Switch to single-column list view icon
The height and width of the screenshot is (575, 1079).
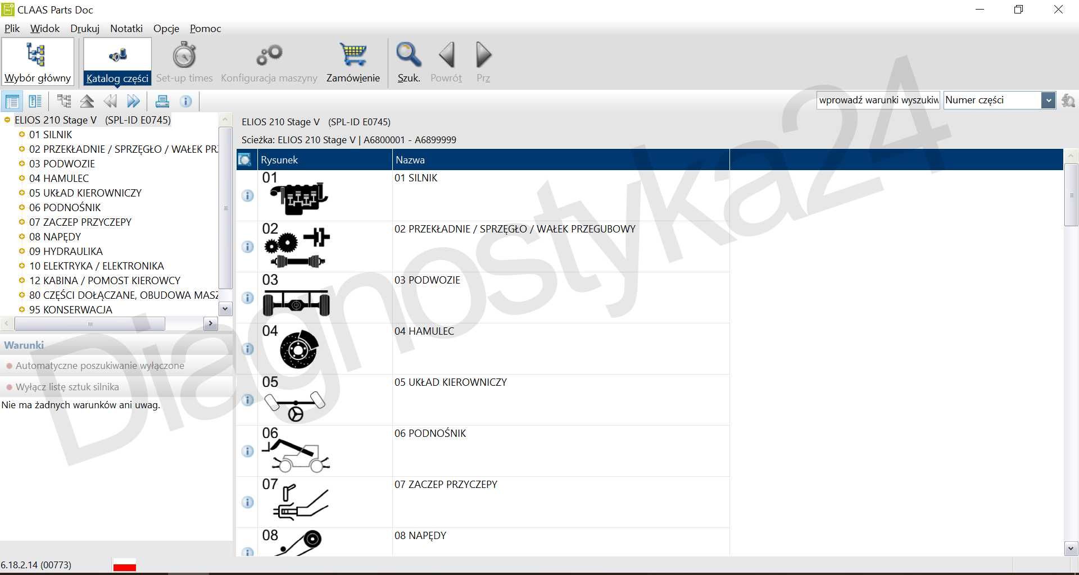click(12, 102)
